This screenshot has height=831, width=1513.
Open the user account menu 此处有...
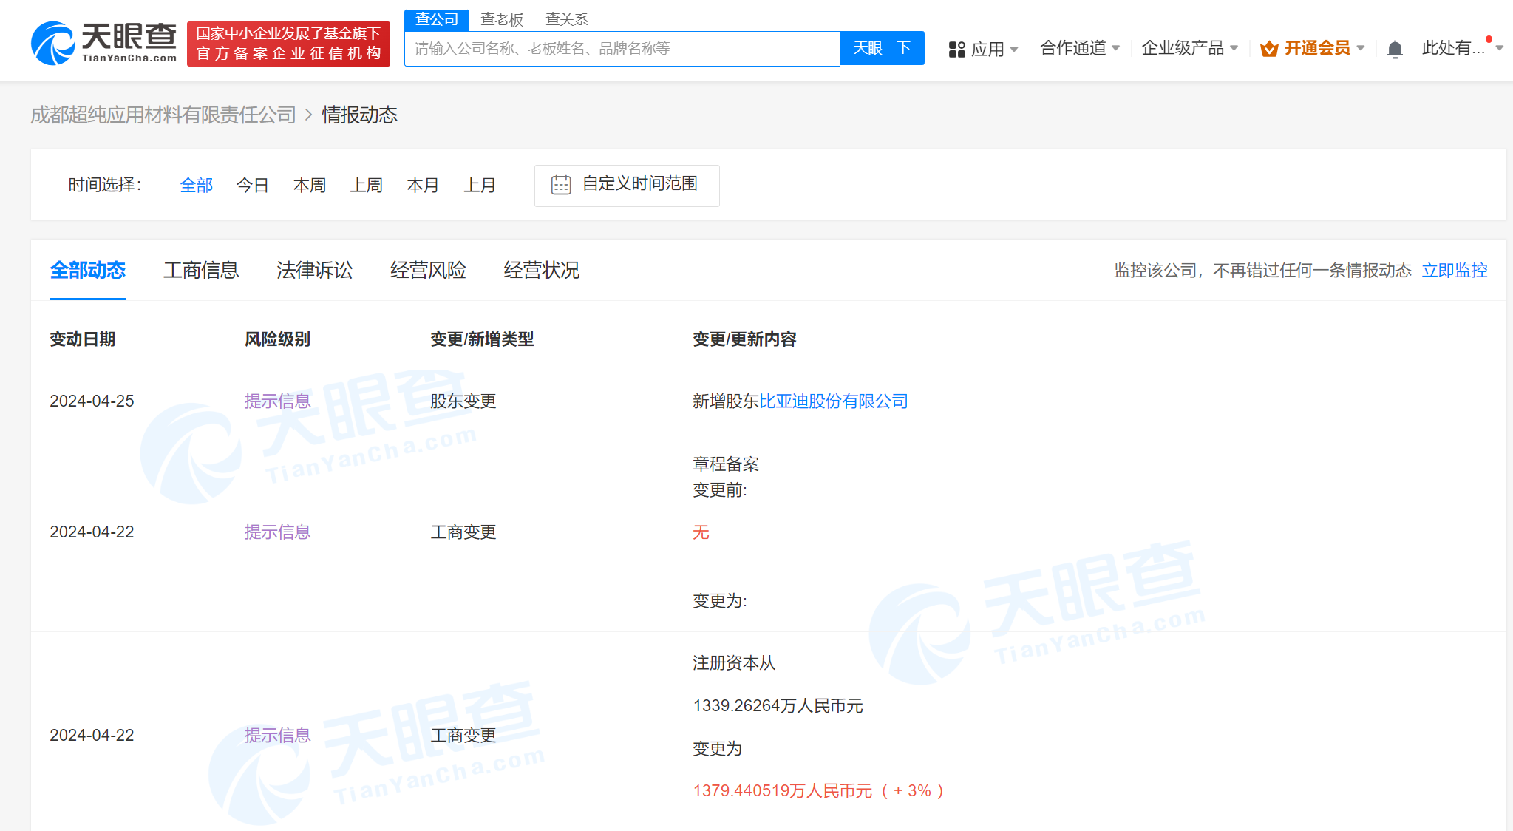click(x=1462, y=48)
